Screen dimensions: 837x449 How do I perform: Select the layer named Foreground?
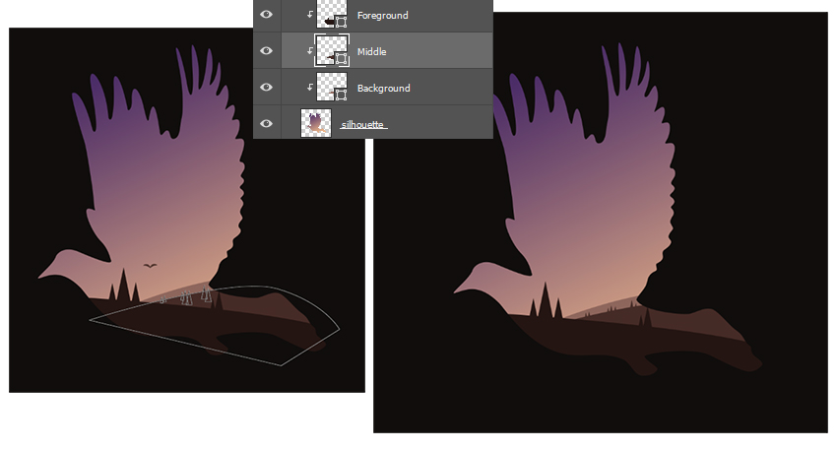coord(383,16)
